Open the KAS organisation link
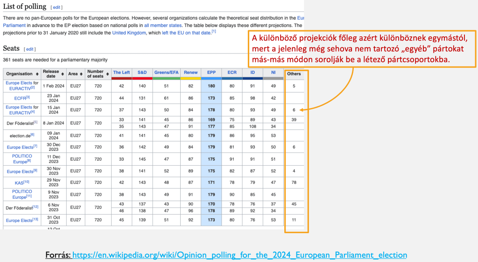Screen dimensions: 478x262 [x=18, y=183]
